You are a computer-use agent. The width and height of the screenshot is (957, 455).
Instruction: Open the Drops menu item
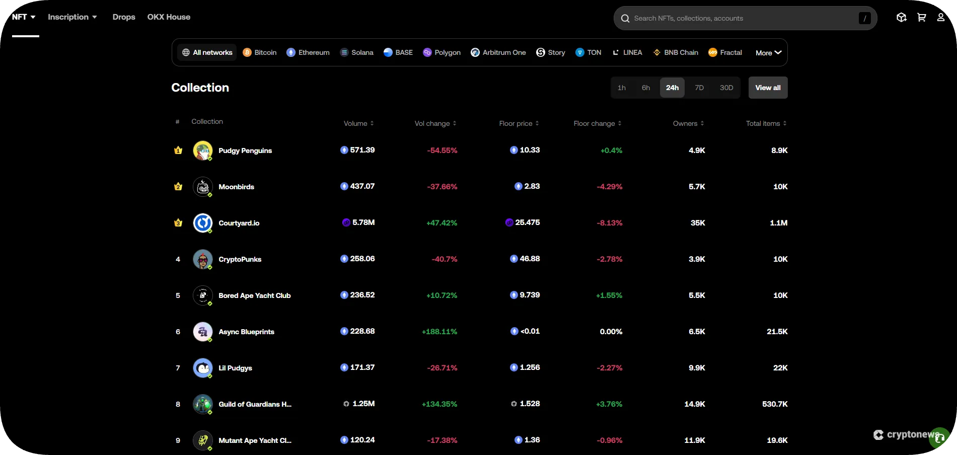click(124, 17)
